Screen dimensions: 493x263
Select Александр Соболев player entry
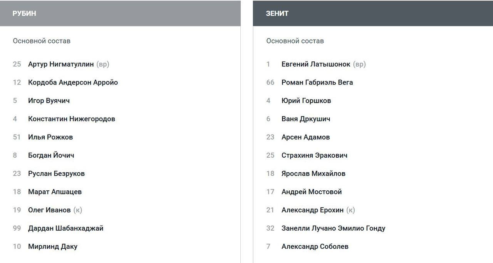315,246
